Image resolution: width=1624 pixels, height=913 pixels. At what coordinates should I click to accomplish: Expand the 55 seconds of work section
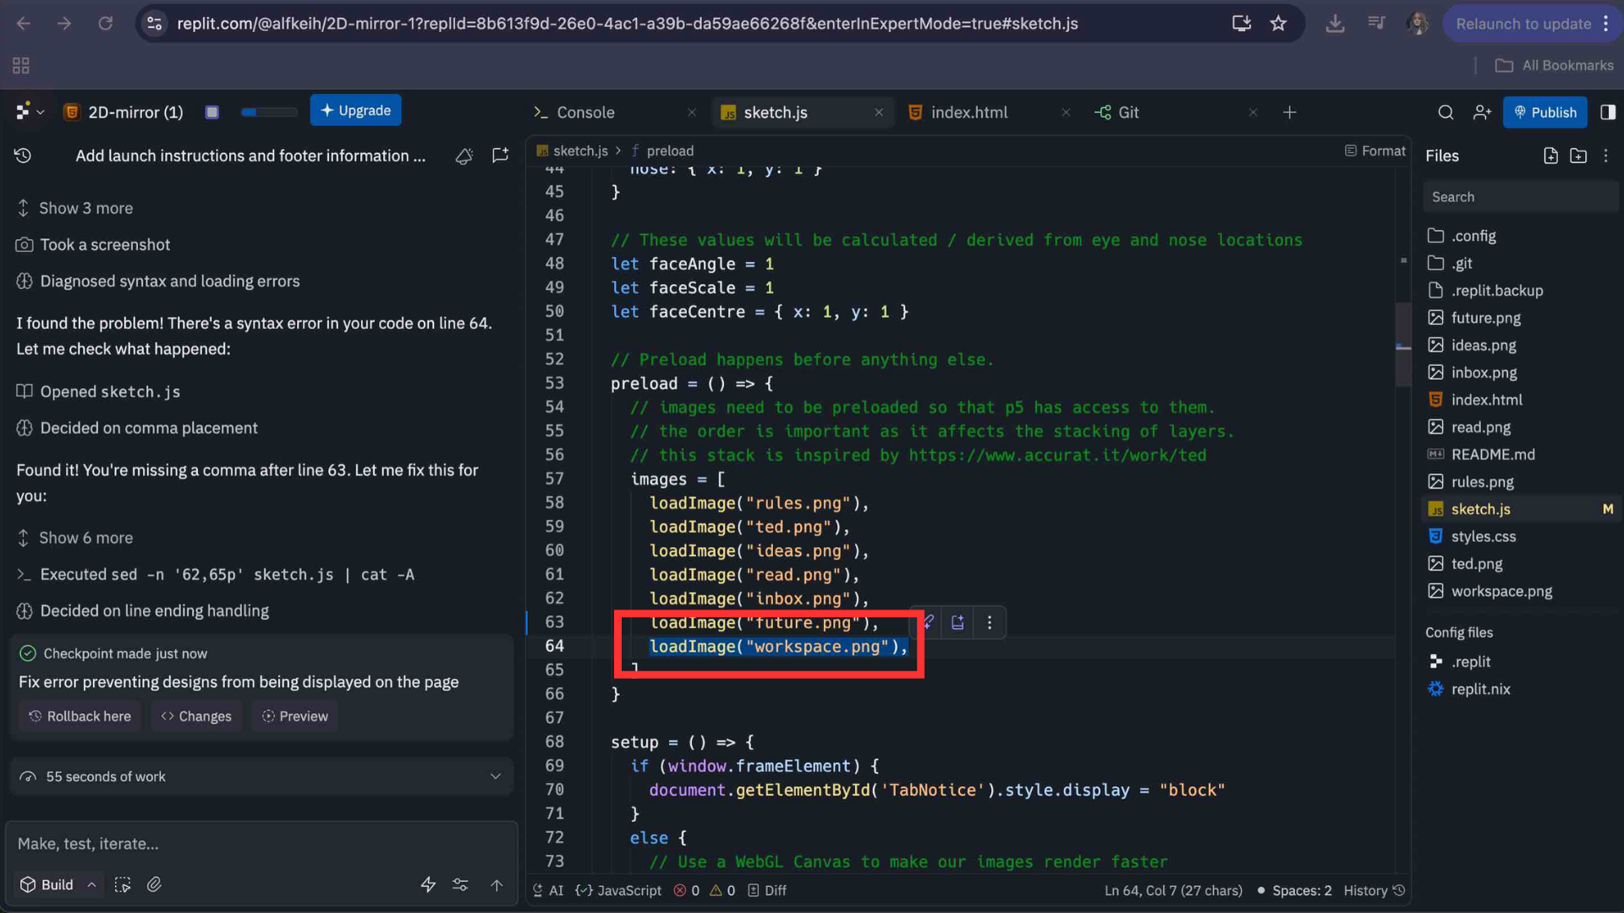495,776
